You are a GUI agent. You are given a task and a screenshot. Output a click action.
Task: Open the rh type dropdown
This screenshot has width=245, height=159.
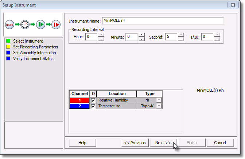click(159, 100)
